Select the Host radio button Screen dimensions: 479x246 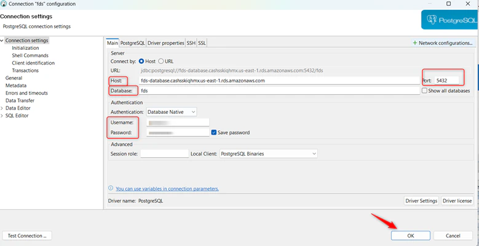tap(141, 61)
